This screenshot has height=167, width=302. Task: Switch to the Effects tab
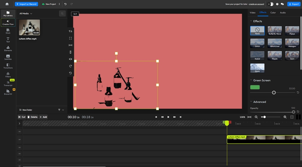click(x=263, y=12)
